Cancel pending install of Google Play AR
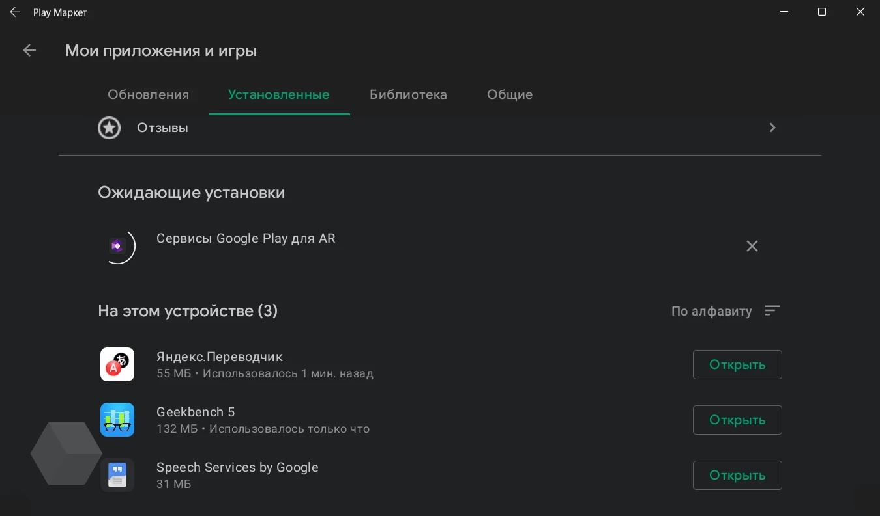Viewport: 880px width, 516px height. (x=752, y=246)
